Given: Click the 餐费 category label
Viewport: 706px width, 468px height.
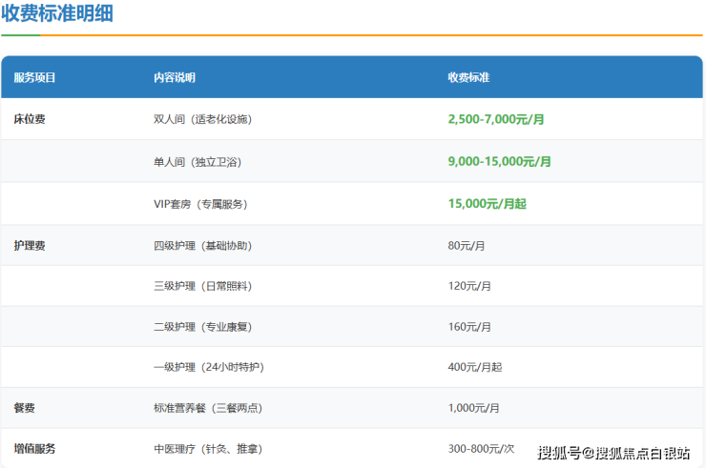Looking at the screenshot, I should click(25, 408).
